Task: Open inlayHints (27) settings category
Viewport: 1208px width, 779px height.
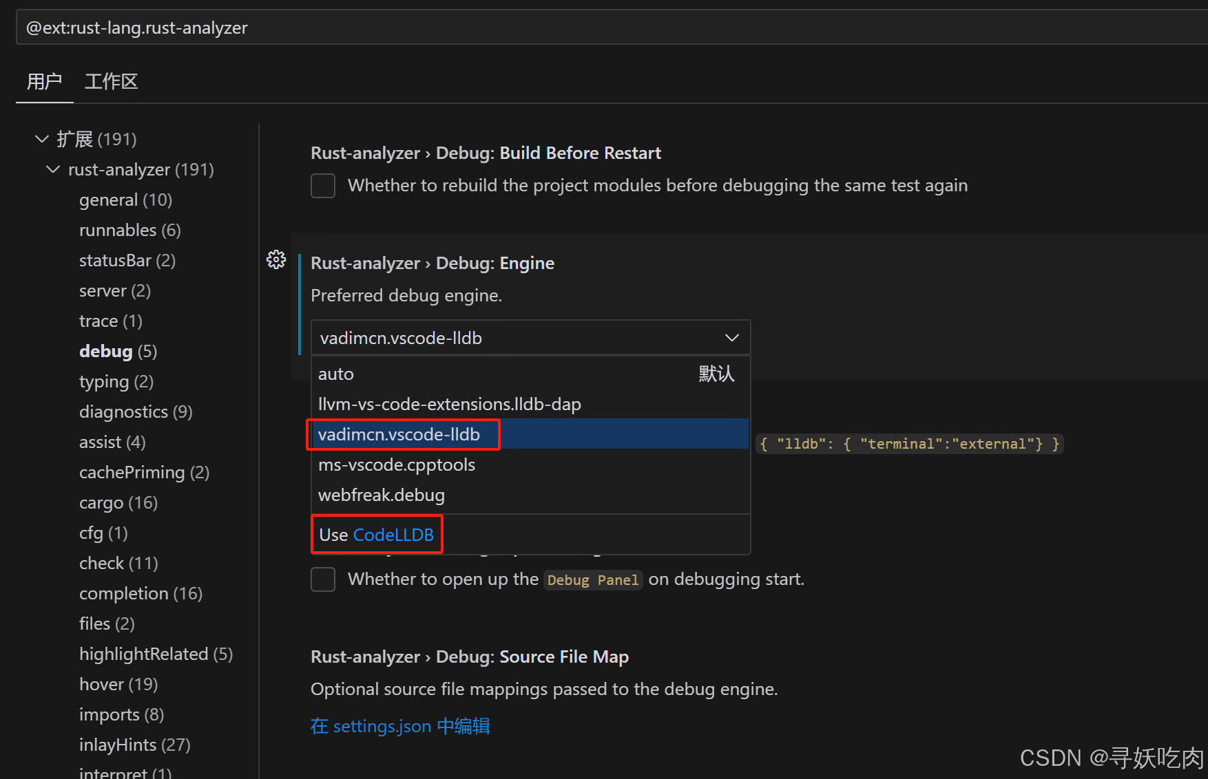Action: coord(134,745)
